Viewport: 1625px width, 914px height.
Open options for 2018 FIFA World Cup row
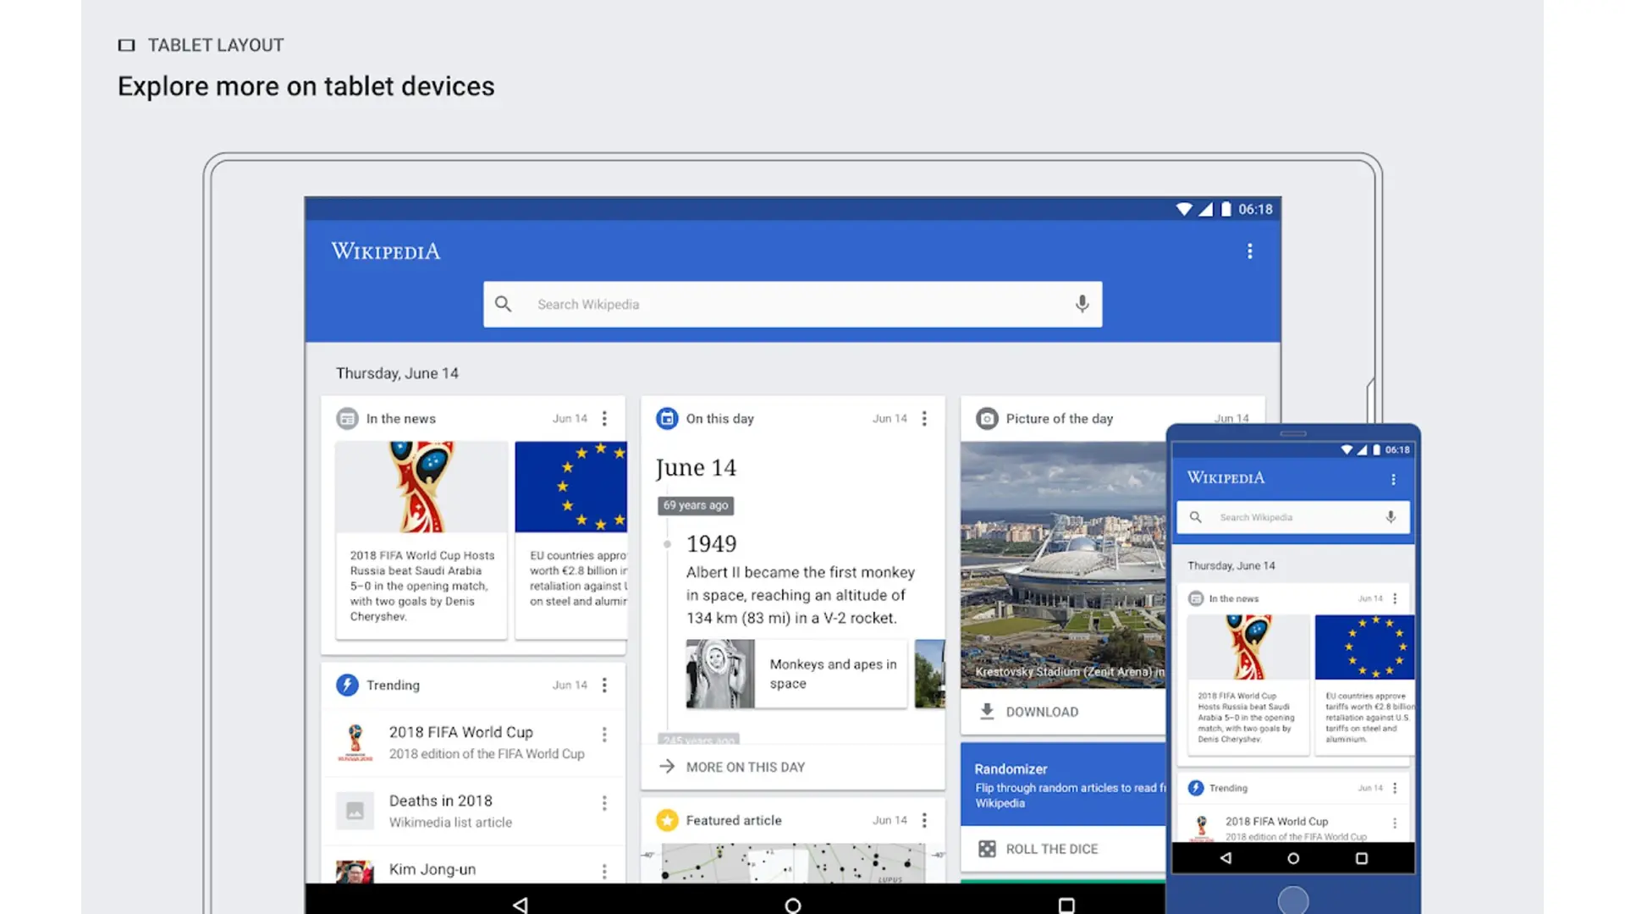tap(604, 735)
